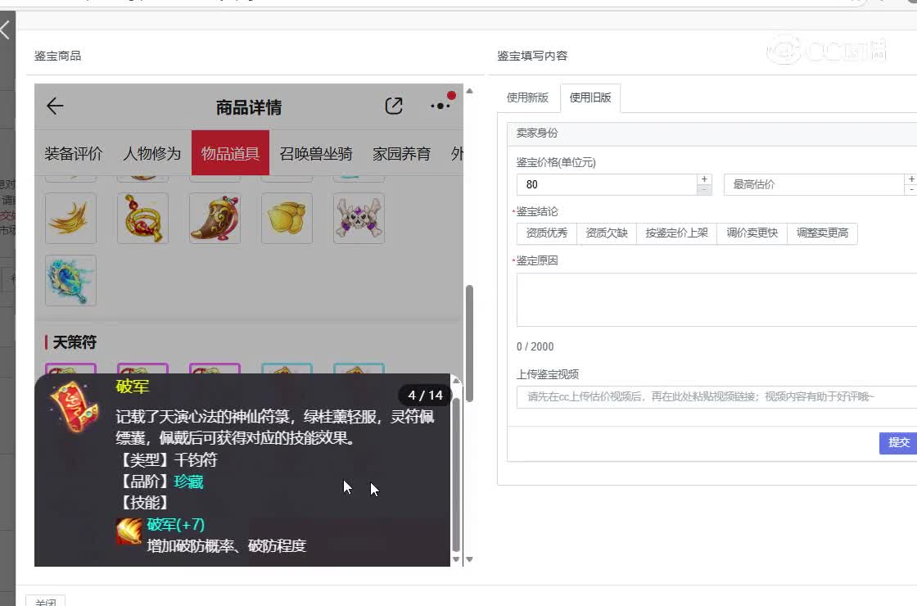Click the back arrow in 商品详情 header
The image size is (917, 606).
(55, 106)
